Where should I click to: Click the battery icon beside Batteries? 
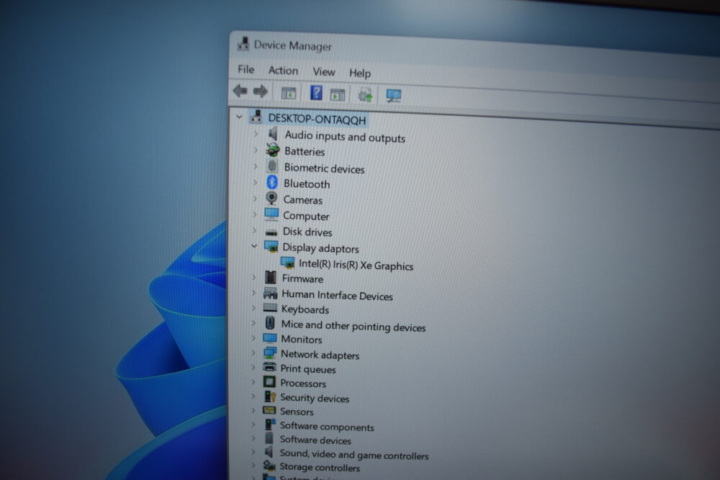tap(272, 150)
